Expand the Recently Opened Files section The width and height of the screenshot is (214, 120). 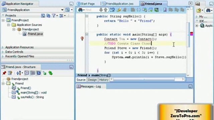[x=3, y=56]
